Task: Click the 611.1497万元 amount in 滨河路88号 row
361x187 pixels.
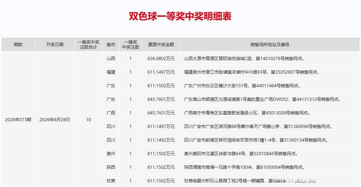Action: (x=161, y=126)
